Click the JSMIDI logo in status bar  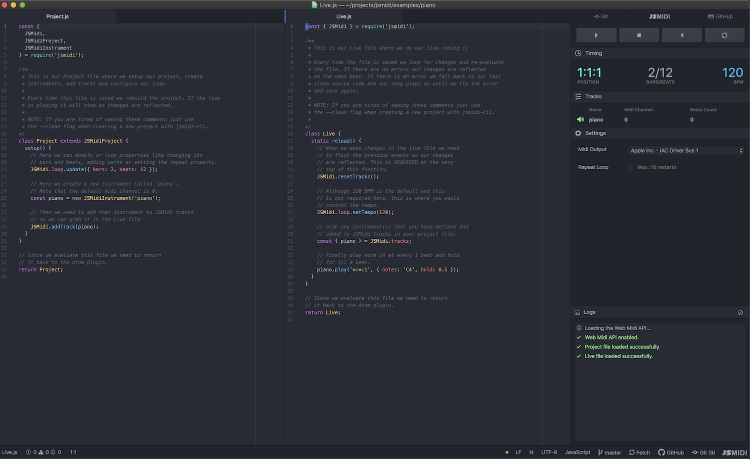click(734, 453)
